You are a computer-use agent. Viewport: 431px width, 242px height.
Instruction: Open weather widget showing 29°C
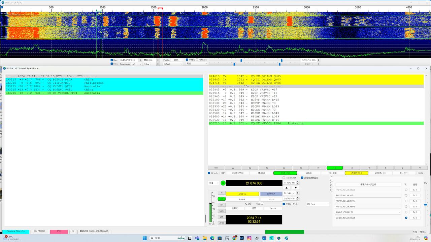point(12,238)
